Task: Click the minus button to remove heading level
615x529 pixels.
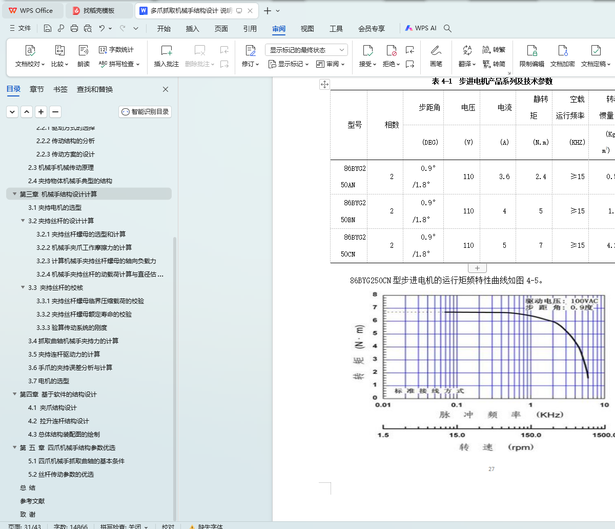Action: [55, 111]
